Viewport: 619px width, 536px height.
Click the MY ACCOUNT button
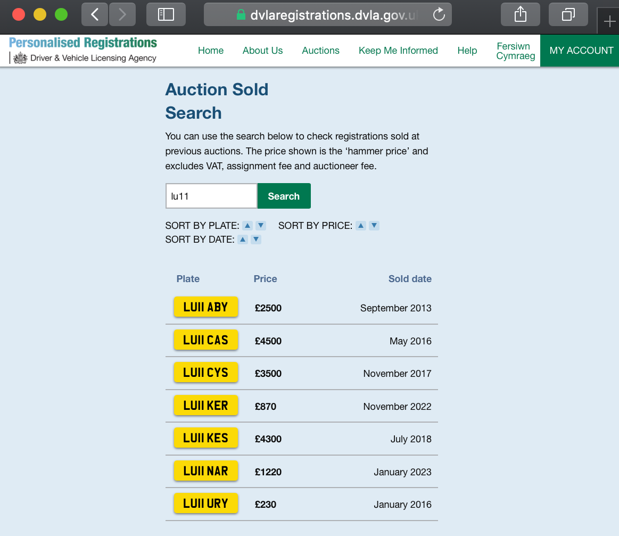tap(580, 51)
